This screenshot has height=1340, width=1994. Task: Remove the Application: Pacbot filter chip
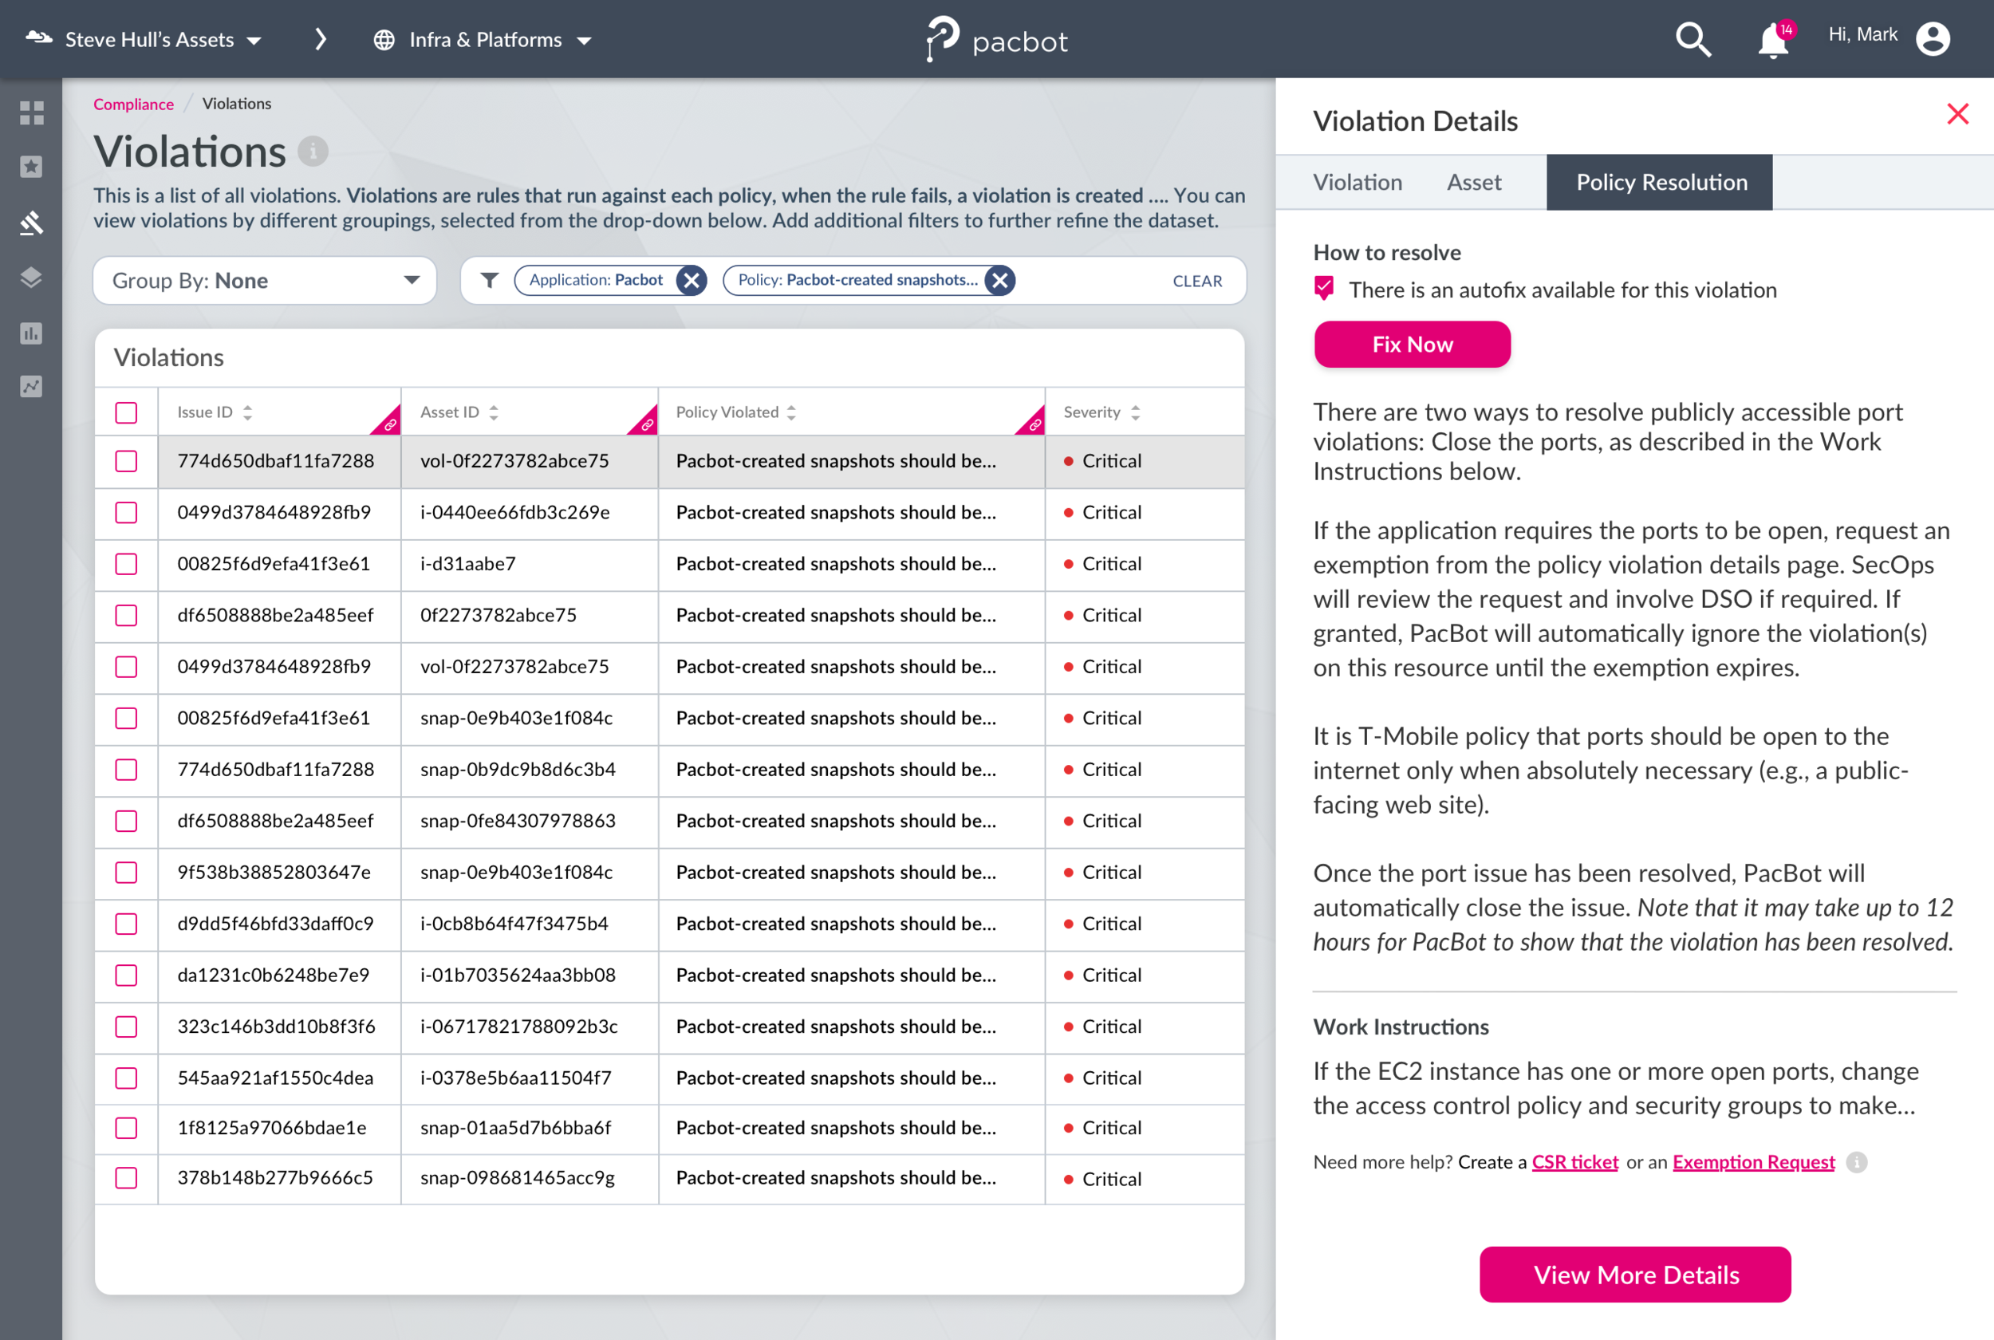[x=692, y=280]
